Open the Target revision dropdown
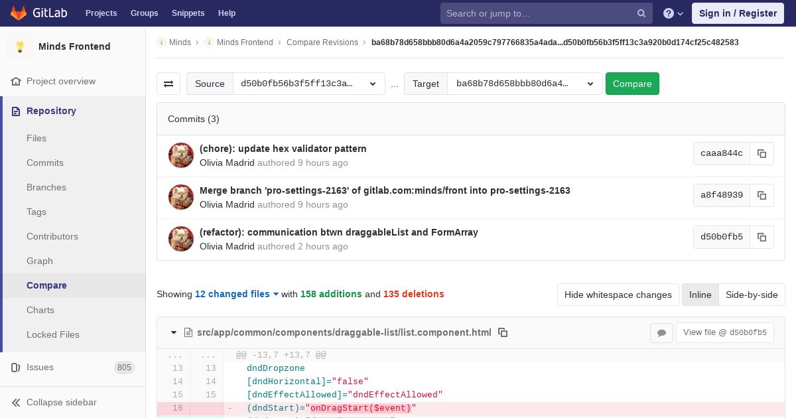Viewport: 796px width, 418px height. pyautogui.click(x=524, y=84)
